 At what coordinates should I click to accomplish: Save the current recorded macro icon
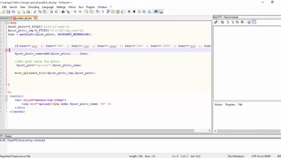pos(149,12)
